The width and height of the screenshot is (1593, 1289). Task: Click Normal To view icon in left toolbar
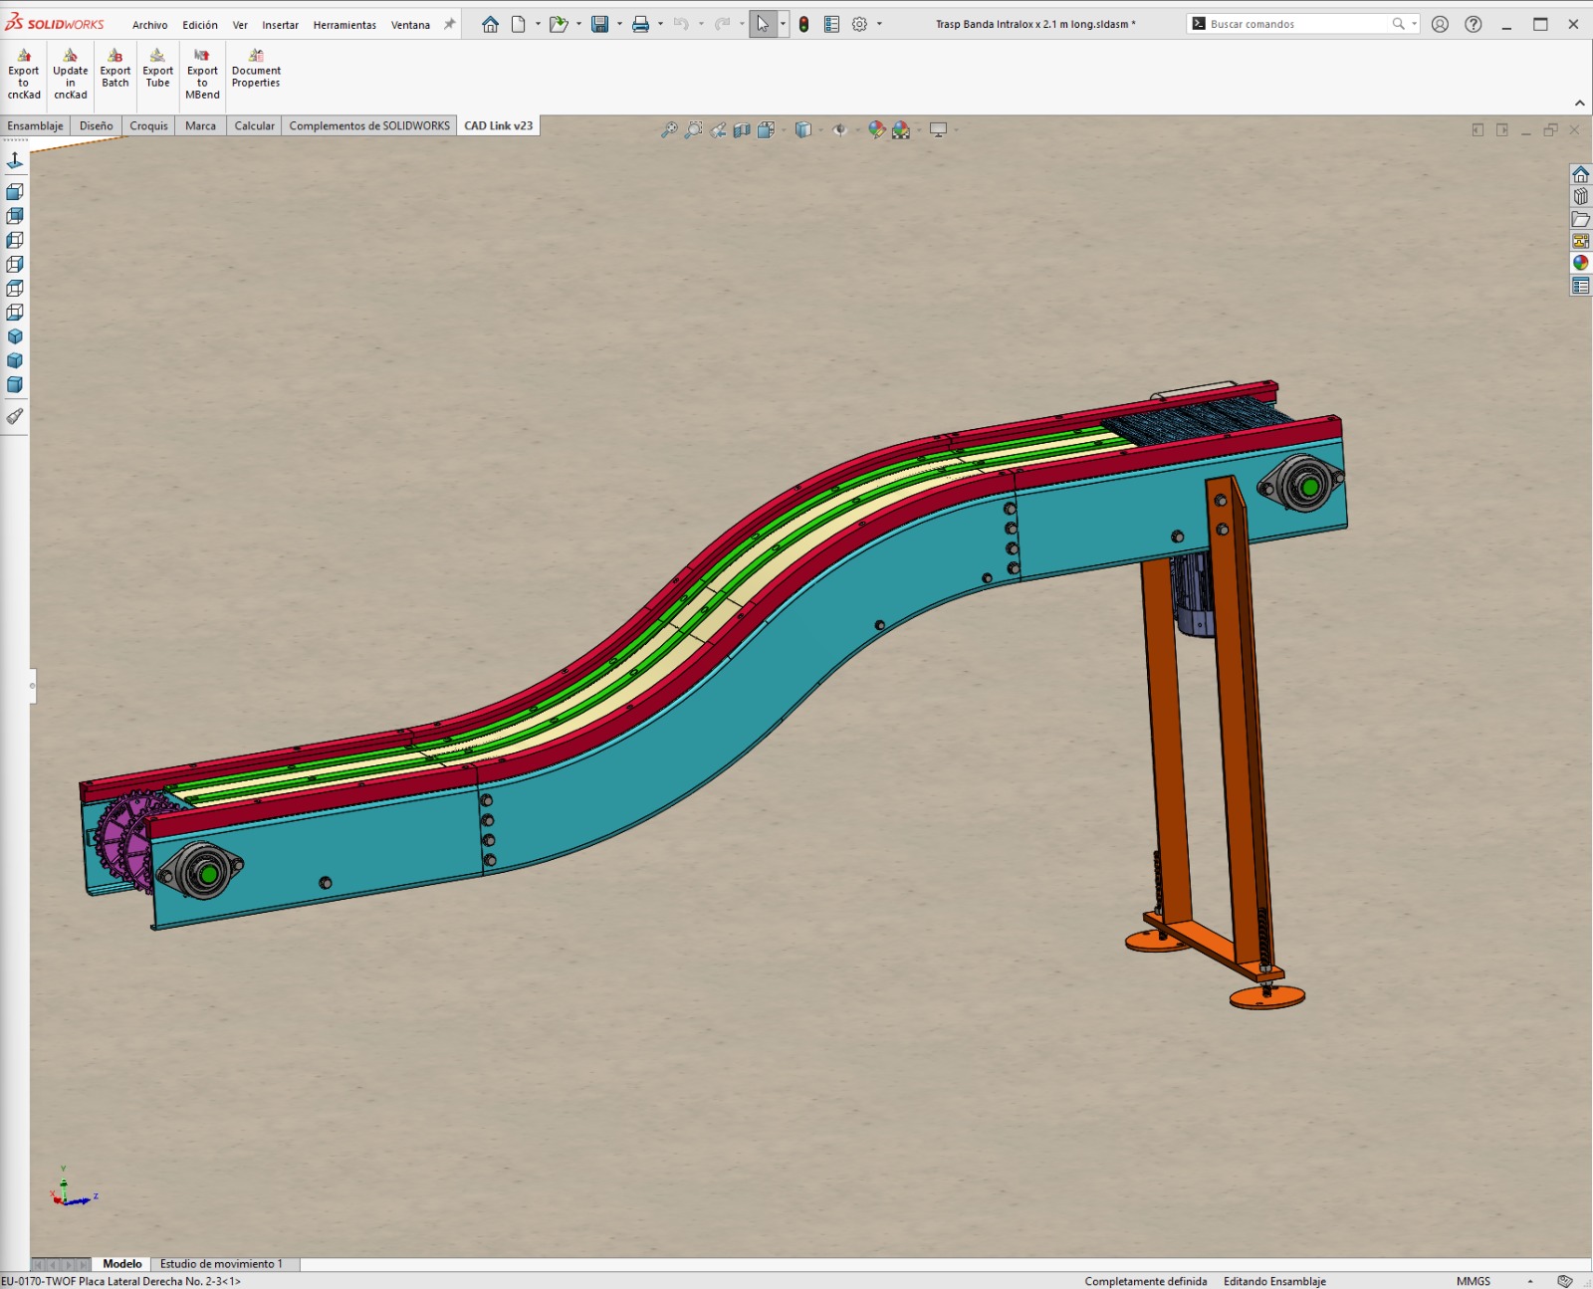[x=15, y=160]
